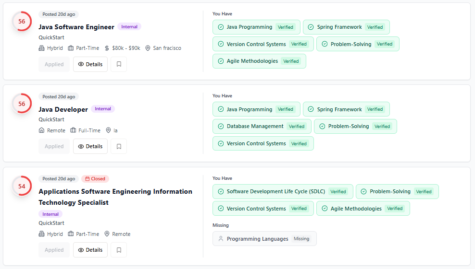Click the red Closed status badge
This screenshot has width=475, height=269.
pyautogui.click(x=95, y=179)
